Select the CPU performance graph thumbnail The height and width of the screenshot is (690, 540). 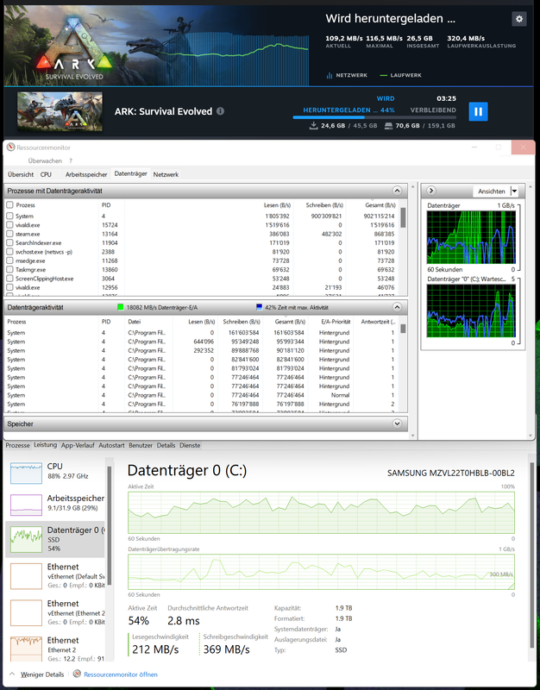(x=27, y=473)
